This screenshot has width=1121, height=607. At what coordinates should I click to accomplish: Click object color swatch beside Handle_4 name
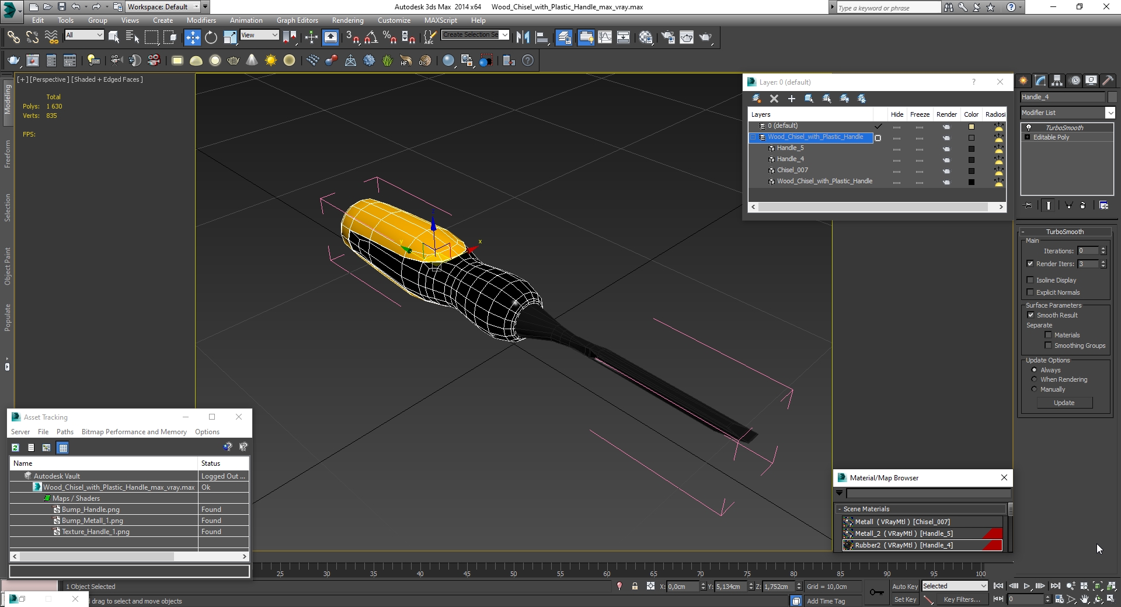point(1112,97)
